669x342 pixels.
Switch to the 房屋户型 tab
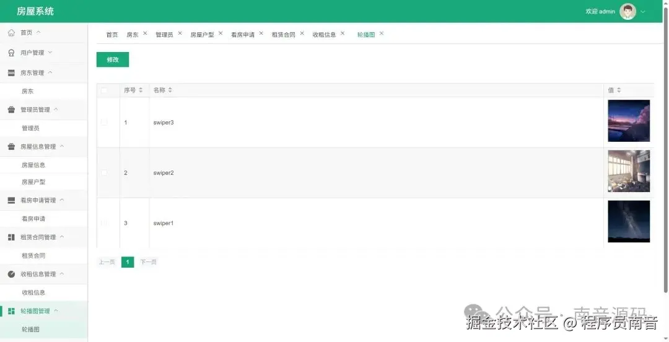pyautogui.click(x=202, y=35)
